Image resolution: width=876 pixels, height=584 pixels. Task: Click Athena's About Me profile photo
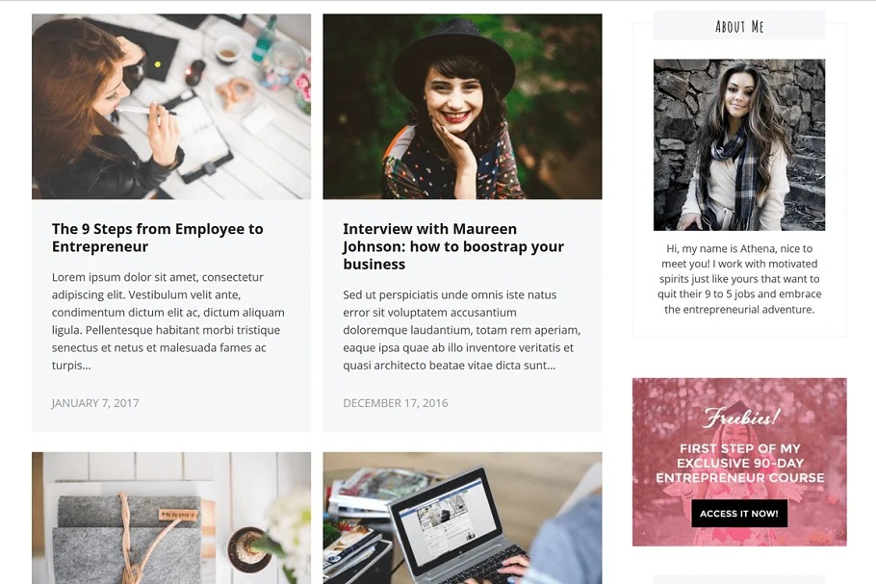tap(739, 144)
